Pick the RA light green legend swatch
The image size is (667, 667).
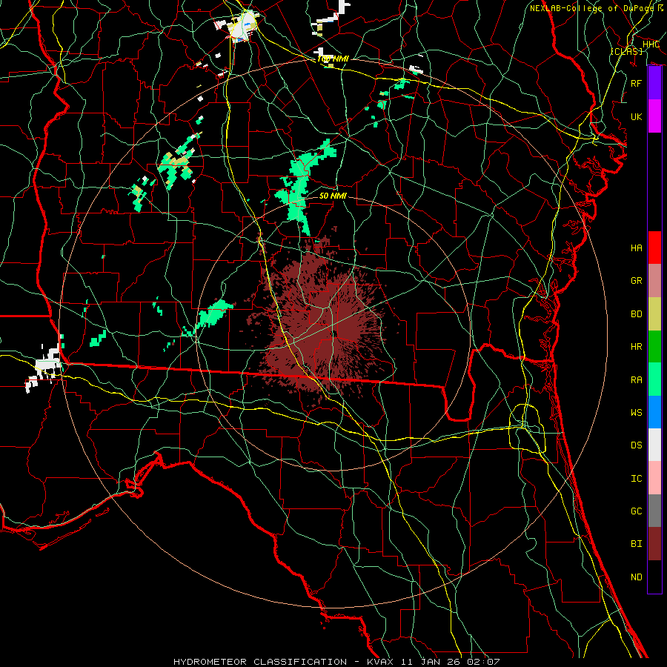pyautogui.click(x=654, y=379)
